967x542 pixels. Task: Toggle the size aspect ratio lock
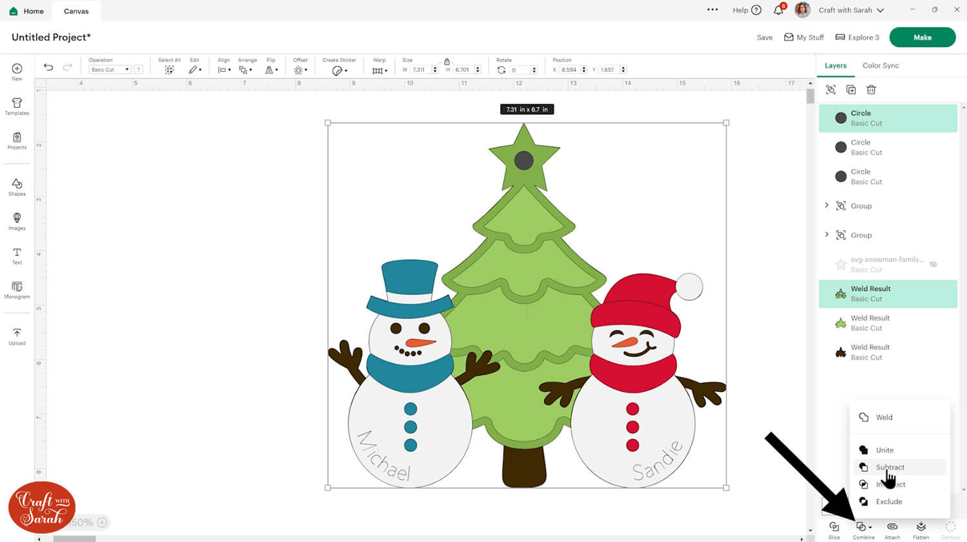click(447, 61)
